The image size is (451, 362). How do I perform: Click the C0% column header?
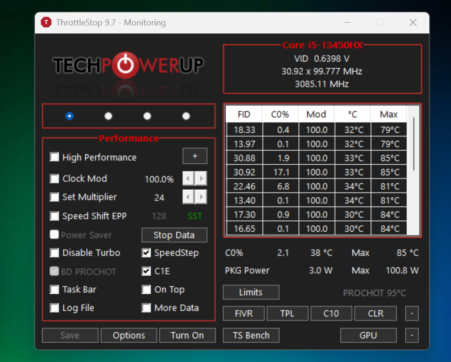pos(280,114)
